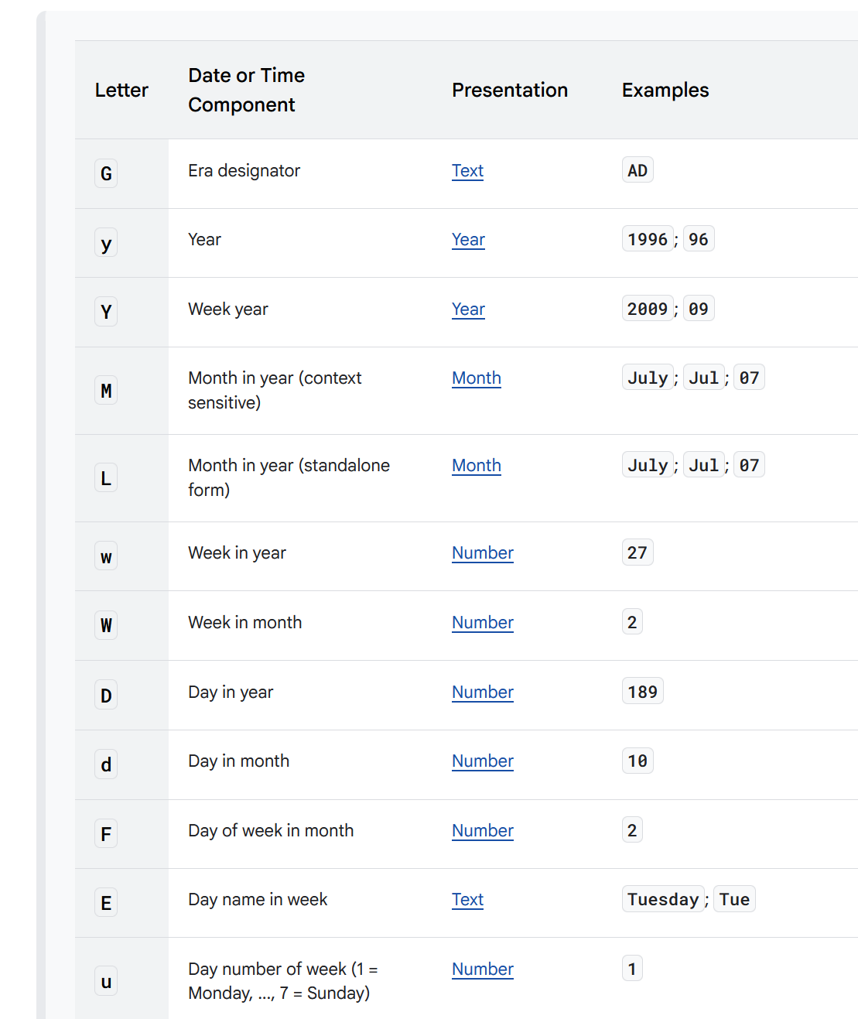Click the Month link for context sensitive month

(x=476, y=378)
